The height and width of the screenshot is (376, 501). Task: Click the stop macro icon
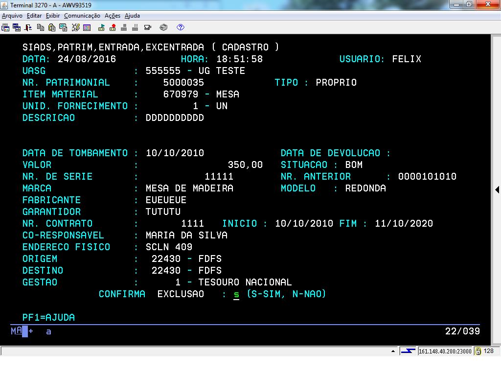pos(124,27)
